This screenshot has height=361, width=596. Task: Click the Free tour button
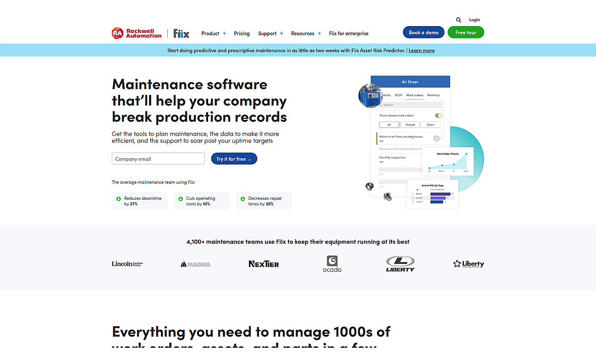[466, 33]
